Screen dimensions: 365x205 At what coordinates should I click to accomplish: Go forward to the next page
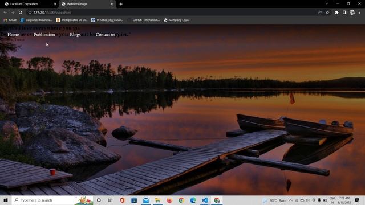[13, 13]
